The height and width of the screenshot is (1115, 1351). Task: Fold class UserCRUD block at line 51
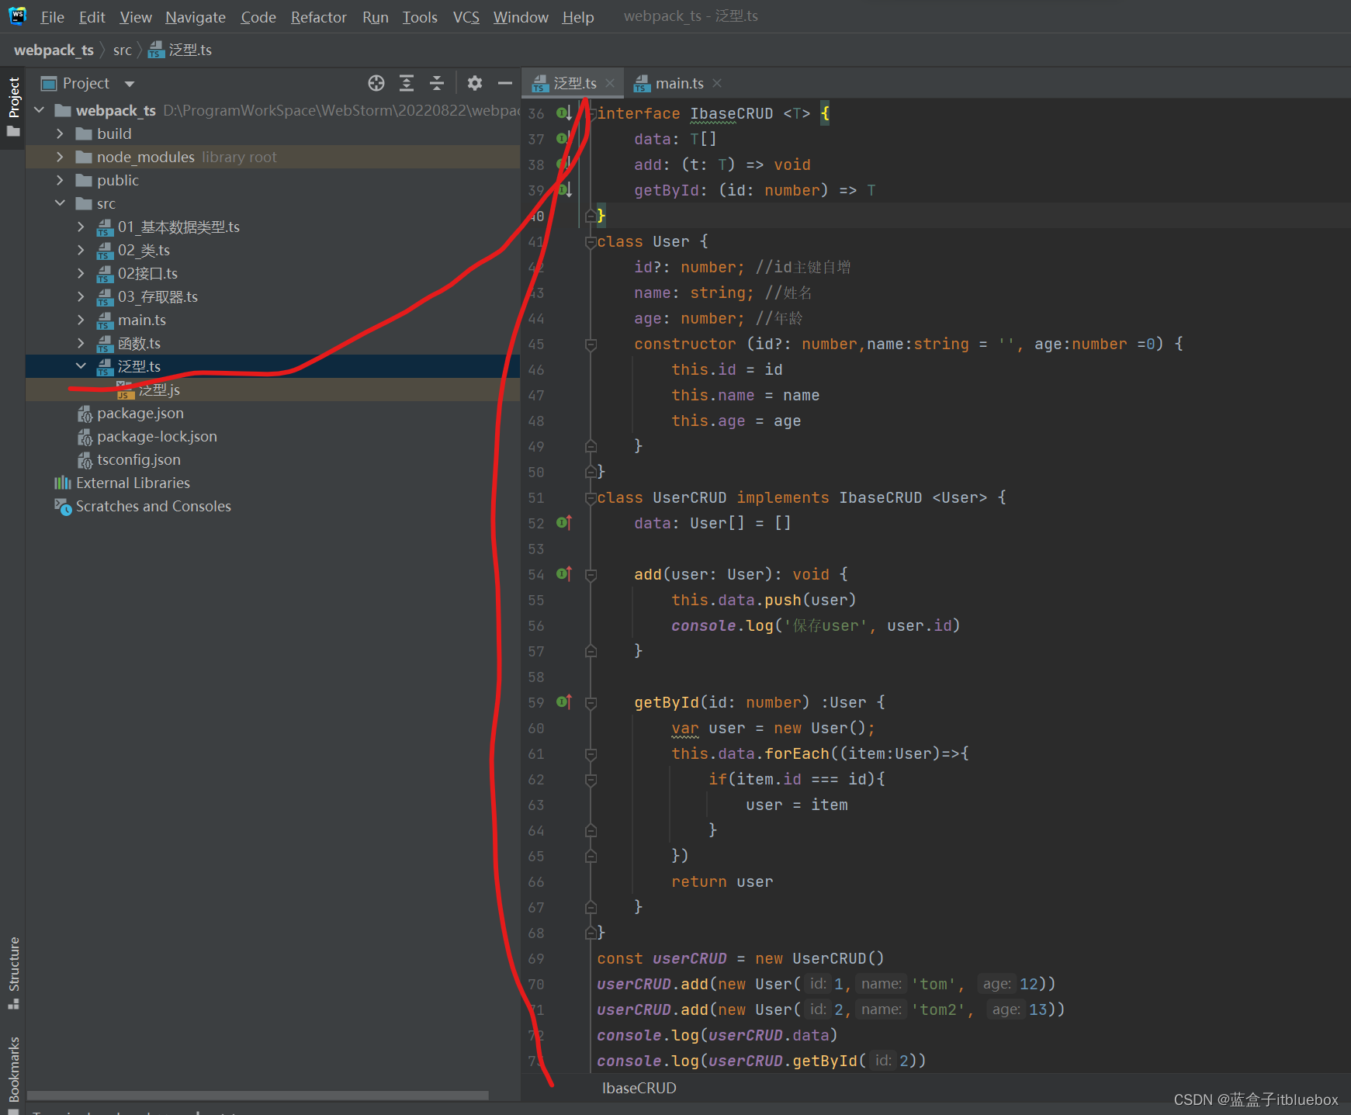(591, 498)
